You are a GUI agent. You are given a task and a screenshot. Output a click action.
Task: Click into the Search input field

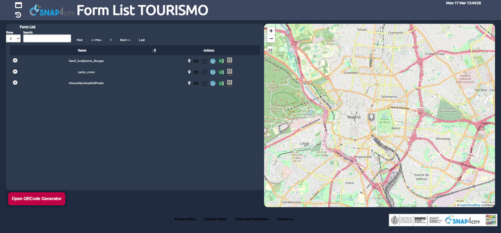[47, 39]
